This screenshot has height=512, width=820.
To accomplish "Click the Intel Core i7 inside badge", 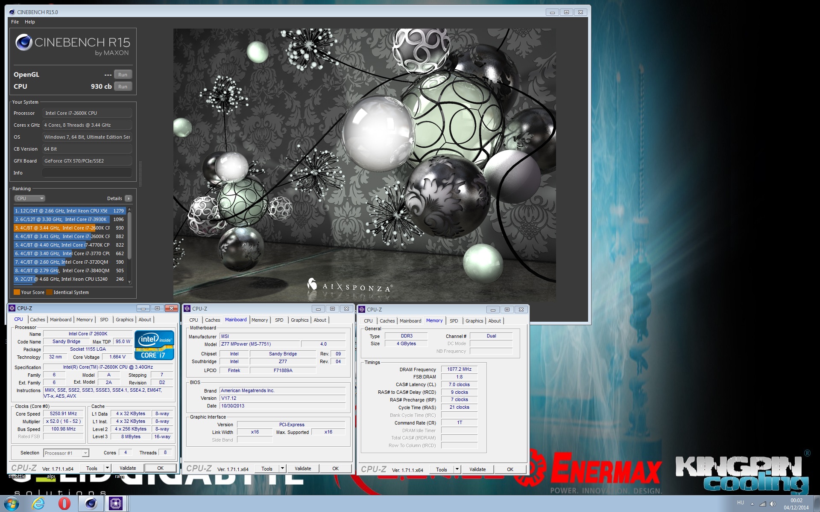I will tap(155, 345).
